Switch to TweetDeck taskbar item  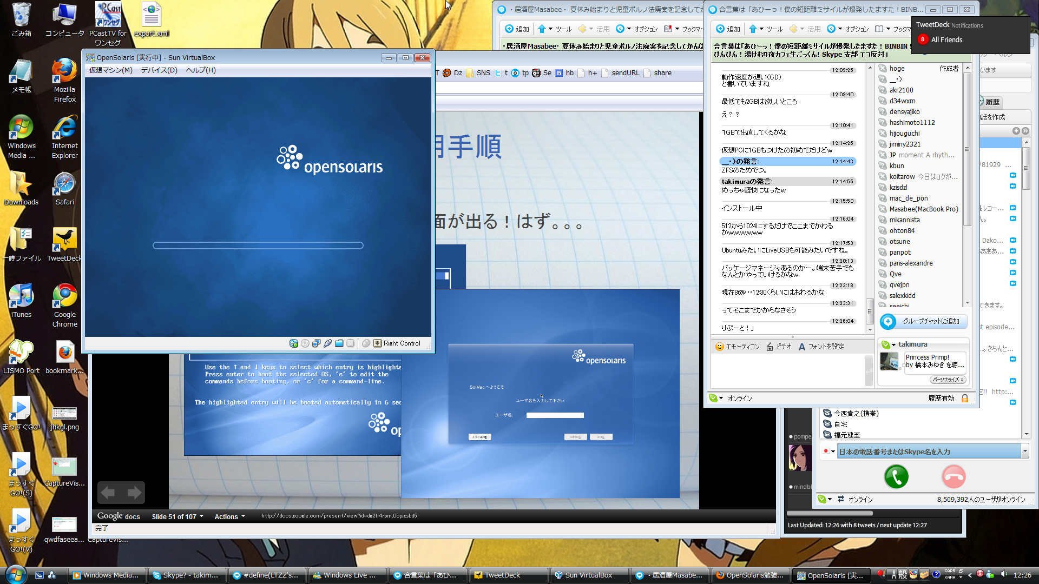pos(508,575)
